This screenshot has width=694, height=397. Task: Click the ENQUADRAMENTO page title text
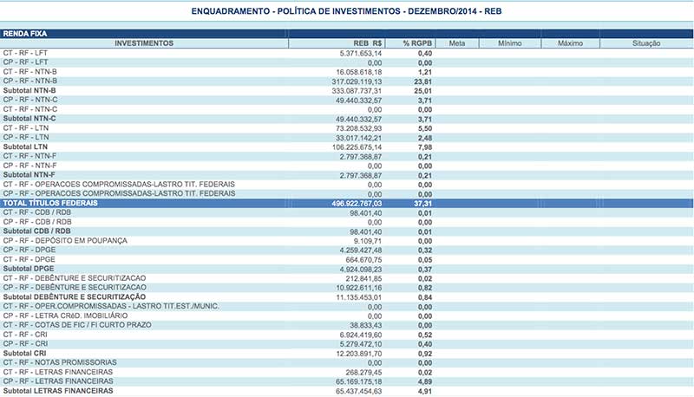(346, 11)
